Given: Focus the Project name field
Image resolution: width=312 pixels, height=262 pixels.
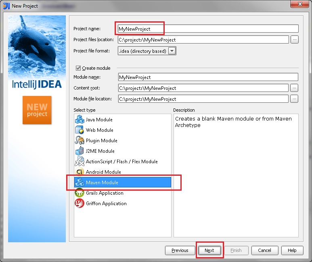Looking at the screenshot, I should pyautogui.click(x=208, y=29).
